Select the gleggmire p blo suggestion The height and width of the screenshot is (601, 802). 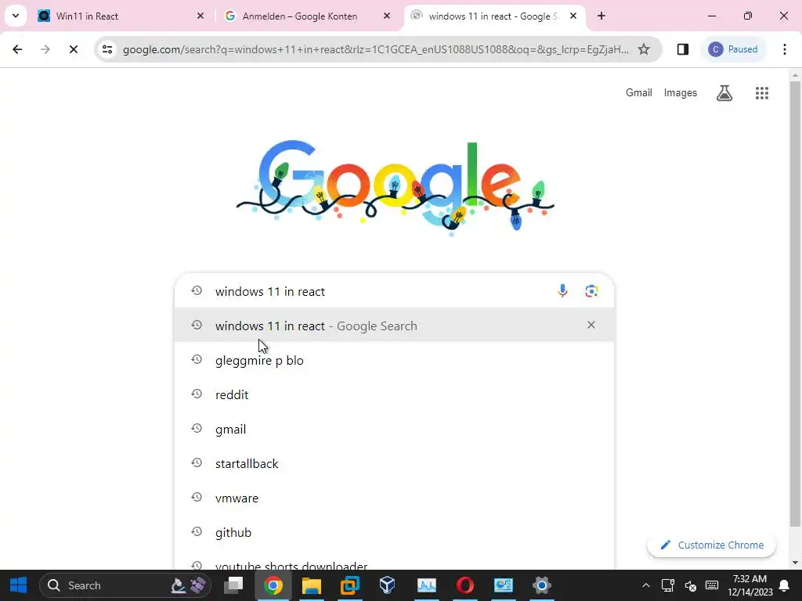[394, 360]
